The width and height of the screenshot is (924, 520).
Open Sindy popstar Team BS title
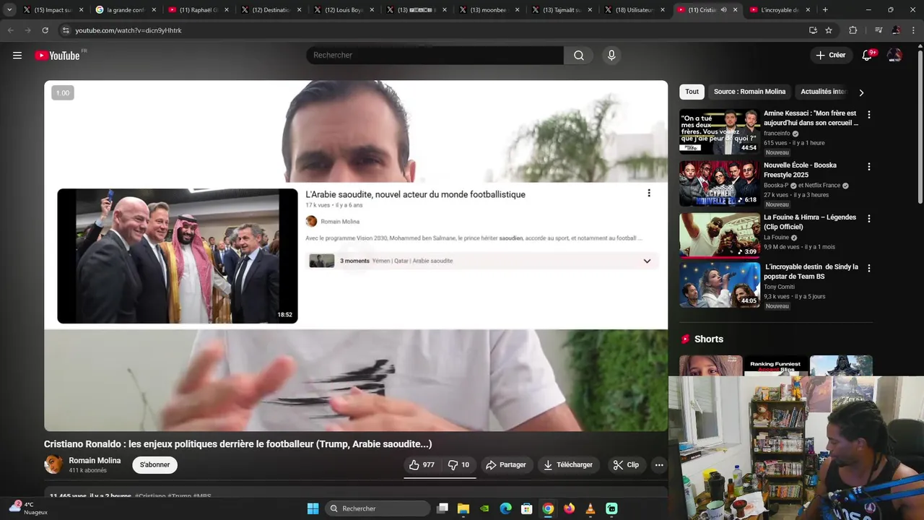811,272
